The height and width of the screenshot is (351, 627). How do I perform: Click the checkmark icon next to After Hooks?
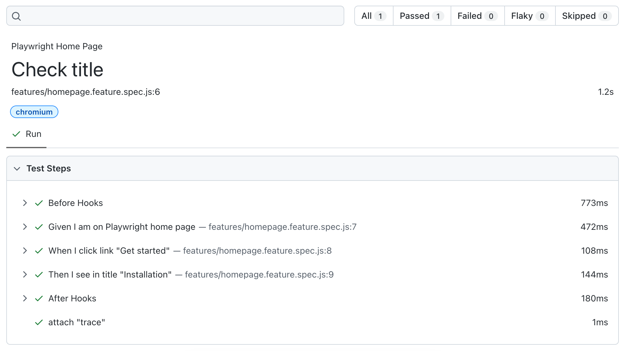[x=39, y=299]
